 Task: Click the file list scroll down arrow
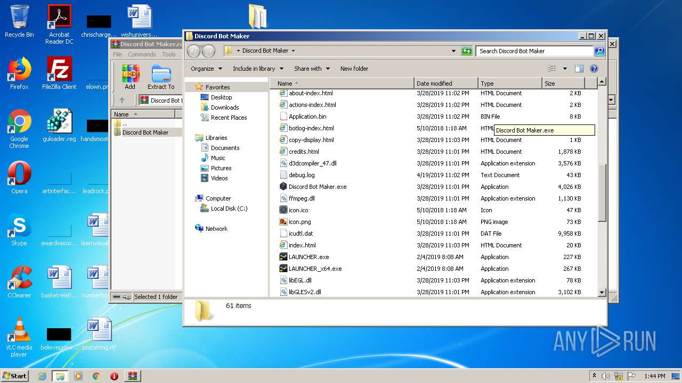[602, 292]
